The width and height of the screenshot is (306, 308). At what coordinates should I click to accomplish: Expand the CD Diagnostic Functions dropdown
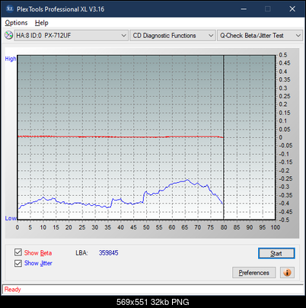[173, 35]
